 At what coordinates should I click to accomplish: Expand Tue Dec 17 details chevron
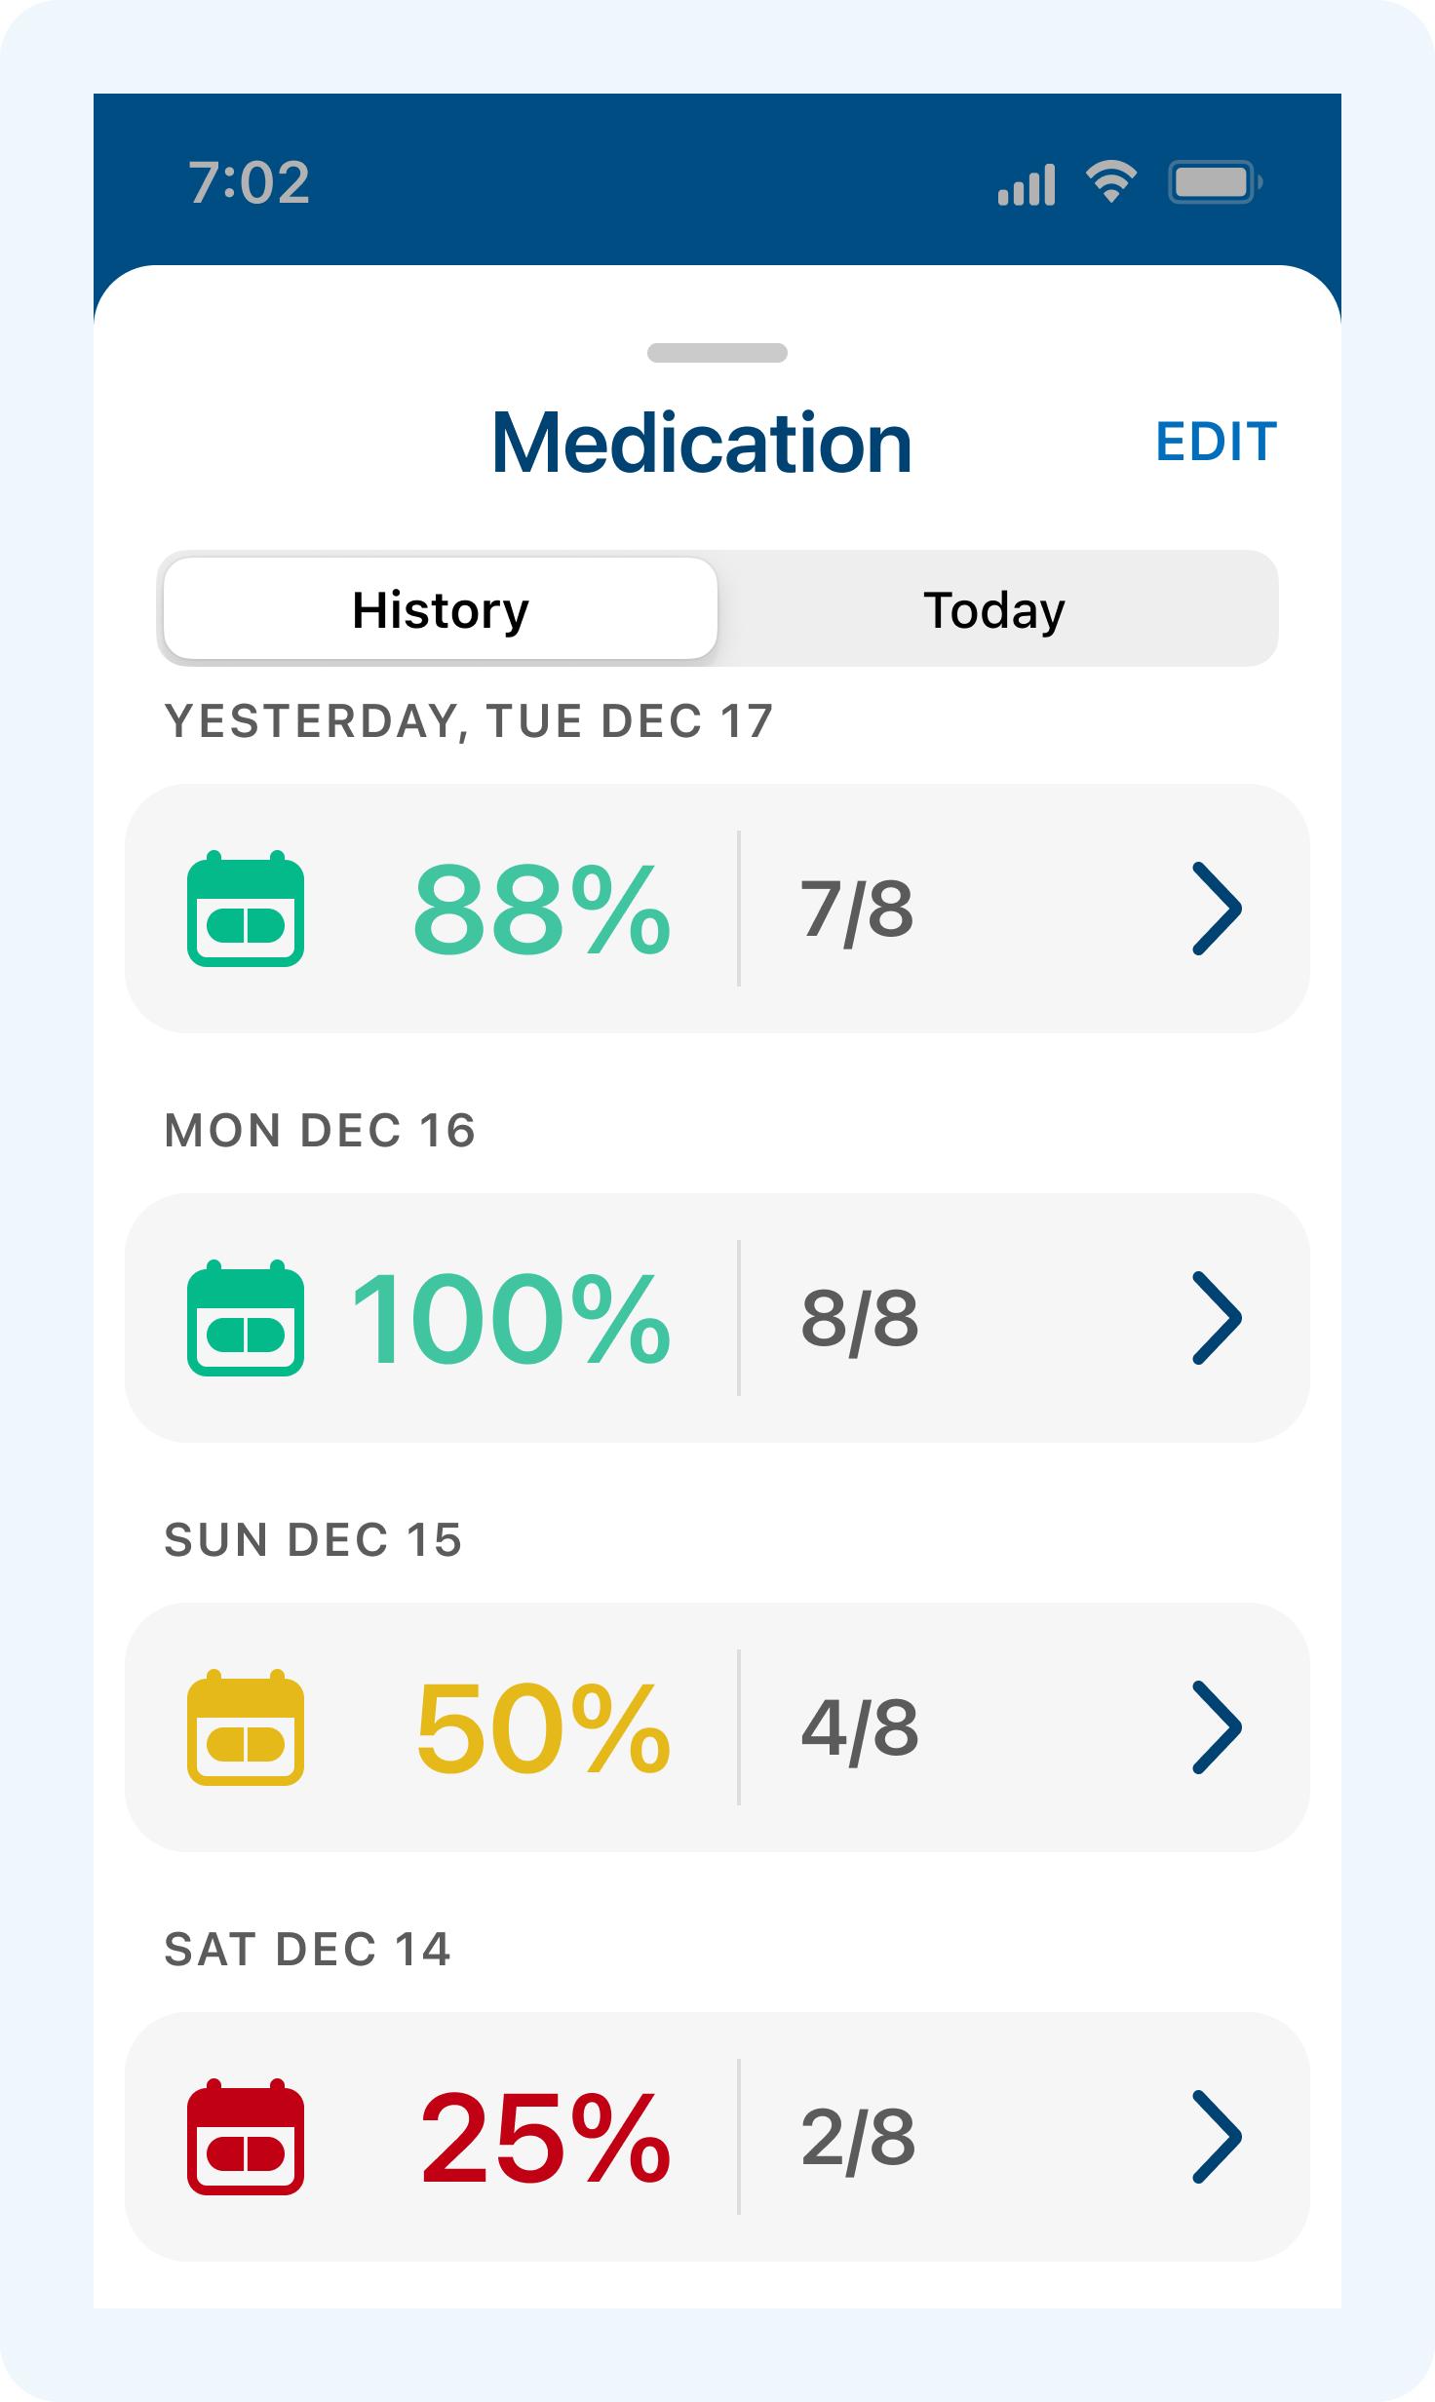point(1217,909)
